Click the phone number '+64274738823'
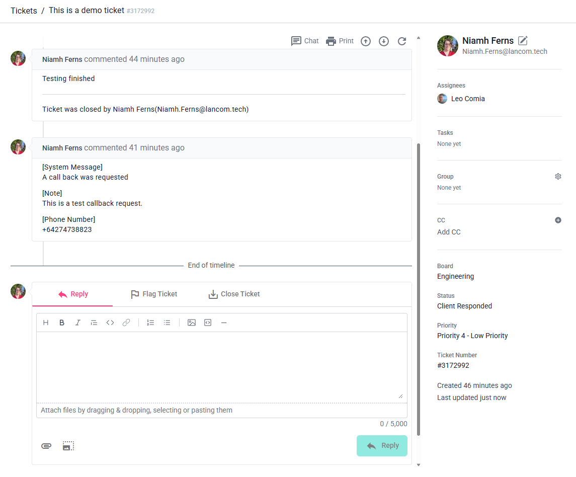Screen dimensions: 576x477 pos(67,229)
